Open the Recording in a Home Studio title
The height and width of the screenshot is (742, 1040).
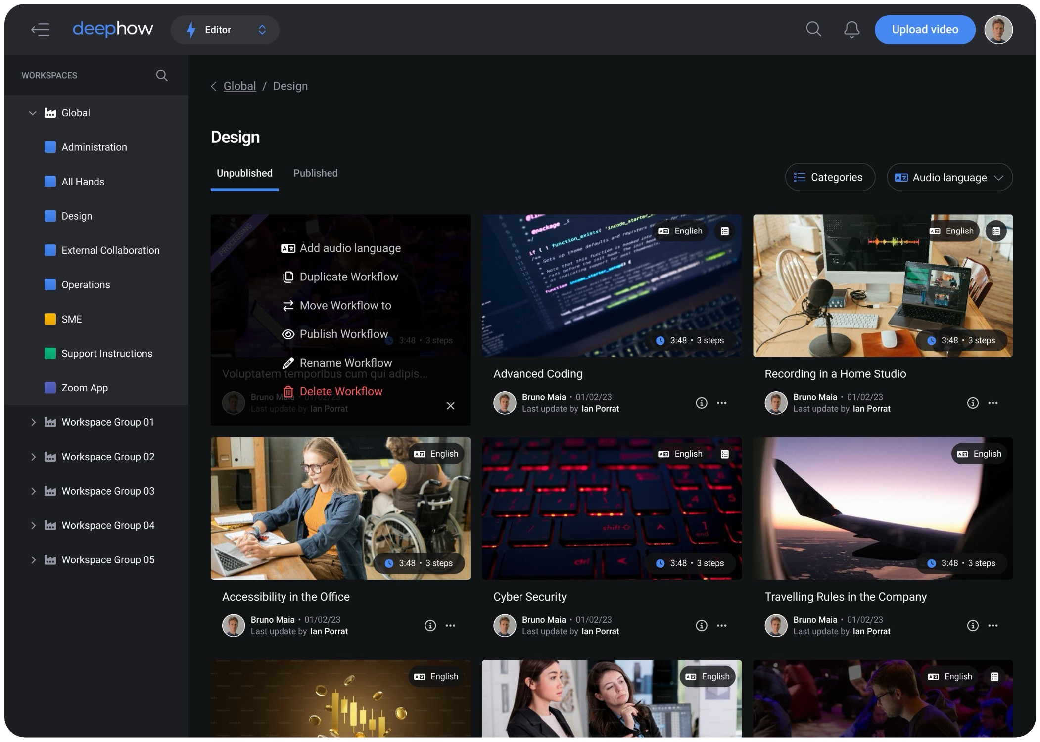pos(835,374)
